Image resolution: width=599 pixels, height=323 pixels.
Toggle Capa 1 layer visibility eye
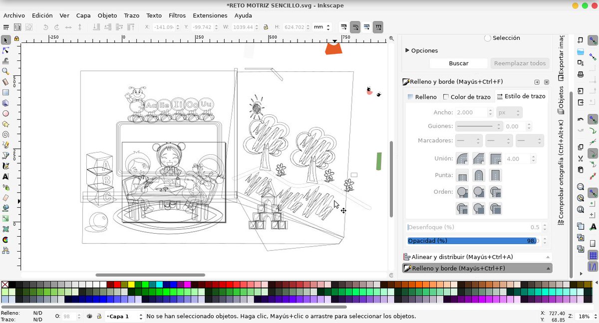[x=90, y=316]
